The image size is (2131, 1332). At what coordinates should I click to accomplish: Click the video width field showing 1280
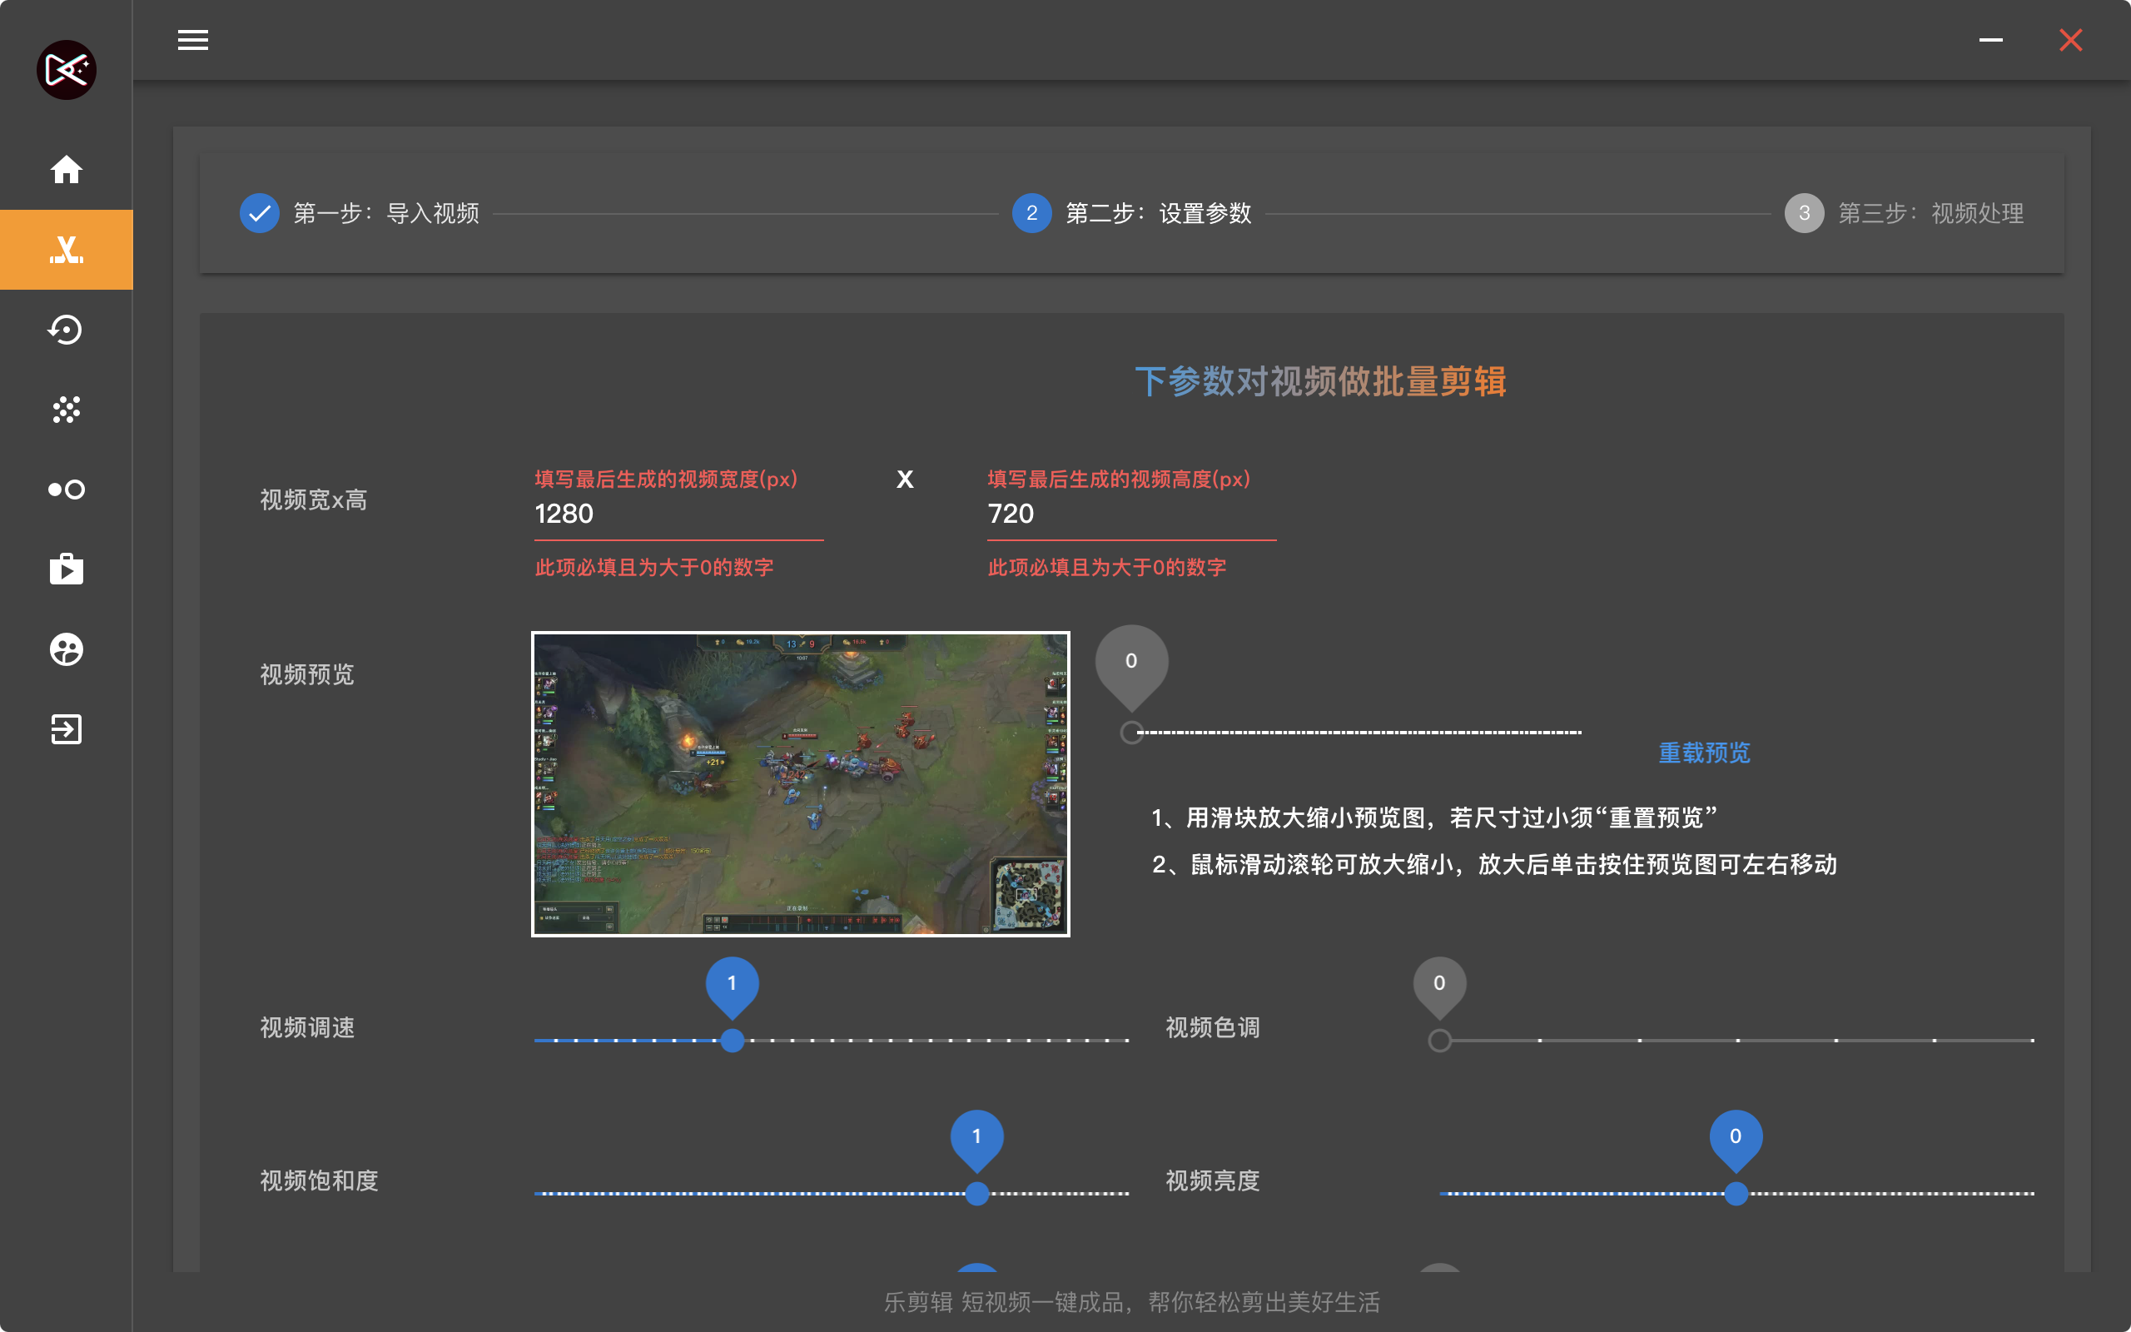[x=679, y=514]
